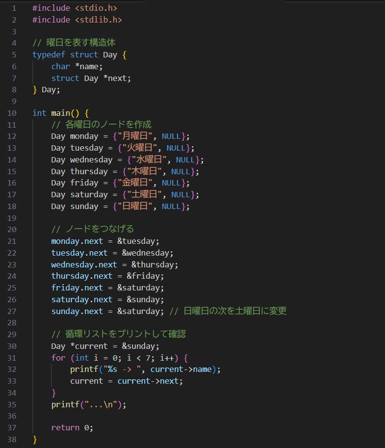The height and width of the screenshot is (448, 385).
Task: Click the "return 0;" statement
Action: [72, 427]
